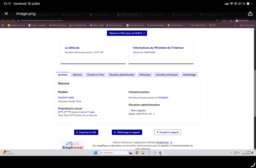Click Obtenir le CSA à jour via l'ANTS
The height and width of the screenshot is (168, 256).
(127, 33)
